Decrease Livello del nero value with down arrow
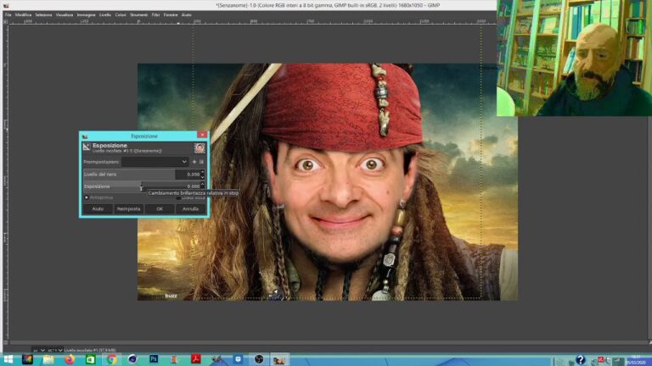Image resolution: width=652 pixels, height=366 pixels. [203, 177]
